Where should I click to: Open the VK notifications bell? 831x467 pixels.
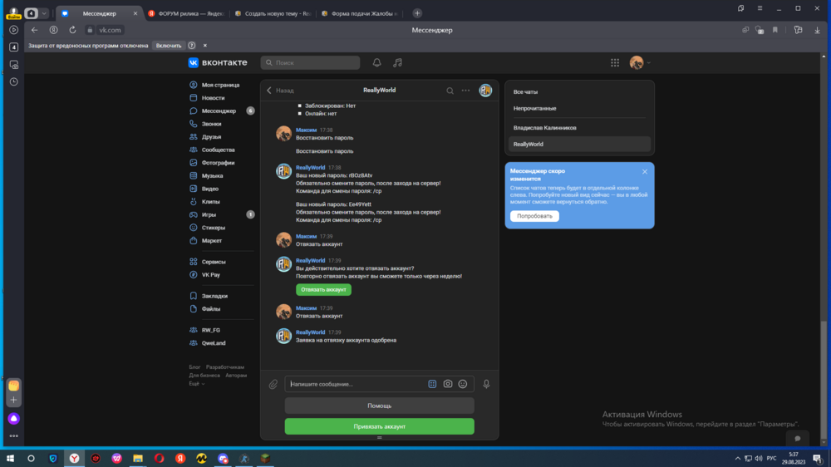(x=376, y=62)
